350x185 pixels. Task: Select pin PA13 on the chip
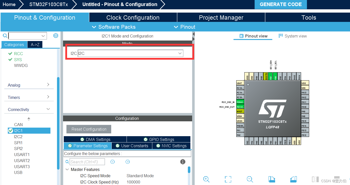pyautogui.click(x=305, y=93)
